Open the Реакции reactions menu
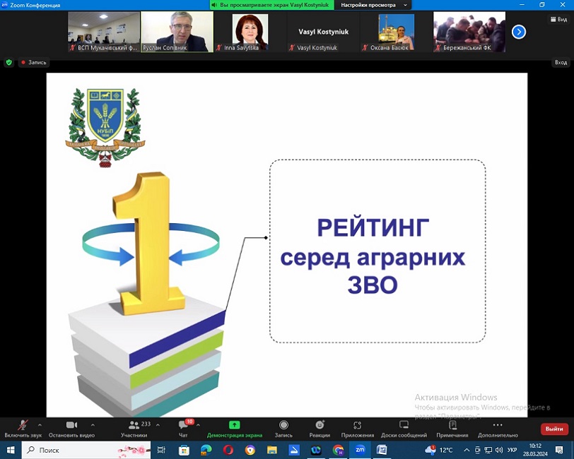Image resolution: width=574 pixels, height=459 pixels. [x=320, y=429]
